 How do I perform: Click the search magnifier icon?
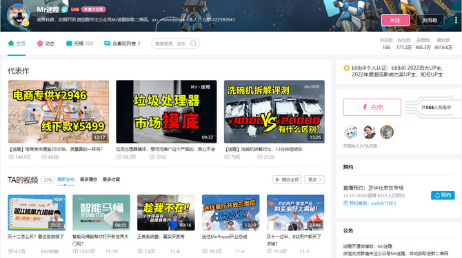point(193,43)
